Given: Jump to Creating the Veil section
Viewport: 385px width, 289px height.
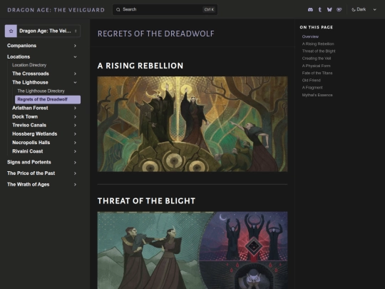Looking at the screenshot, I should [x=317, y=59].
